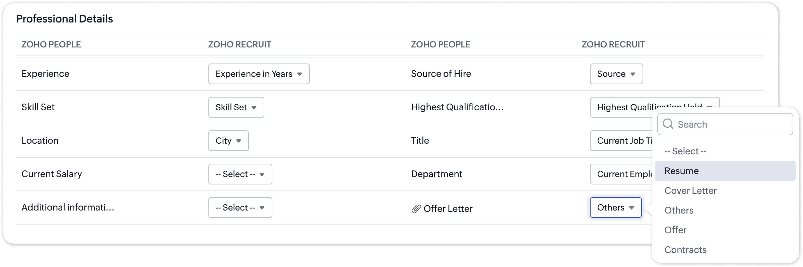This screenshot has height=267, width=803.
Task: Select Cover Letter in the list
Action: (x=690, y=191)
